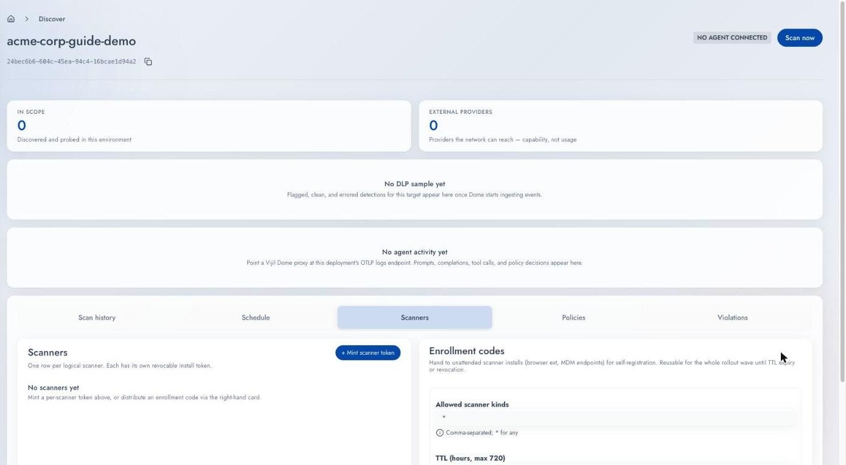Click the EXTERNAL PROVIDERS count card

pos(621,126)
